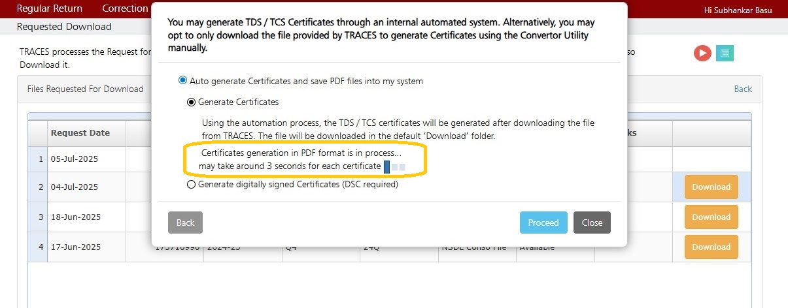This screenshot has height=308, width=788.
Task: Click the red play video icon
Action: (702, 53)
